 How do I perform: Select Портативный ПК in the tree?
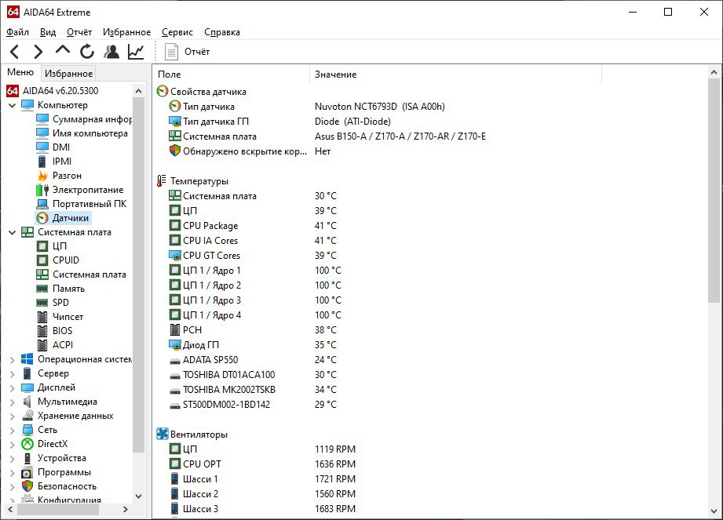click(x=89, y=204)
